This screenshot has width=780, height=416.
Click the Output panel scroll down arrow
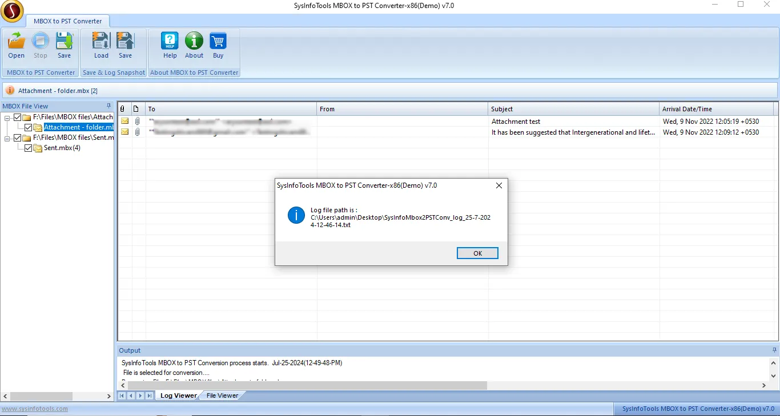tap(774, 376)
